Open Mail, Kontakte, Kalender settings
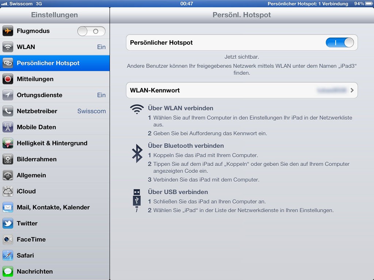 click(55, 207)
